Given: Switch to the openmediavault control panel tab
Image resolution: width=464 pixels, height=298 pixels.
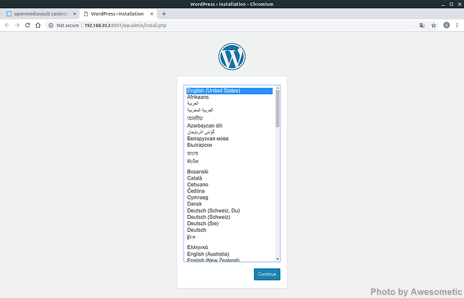Looking at the screenshot, I should 40,14.
